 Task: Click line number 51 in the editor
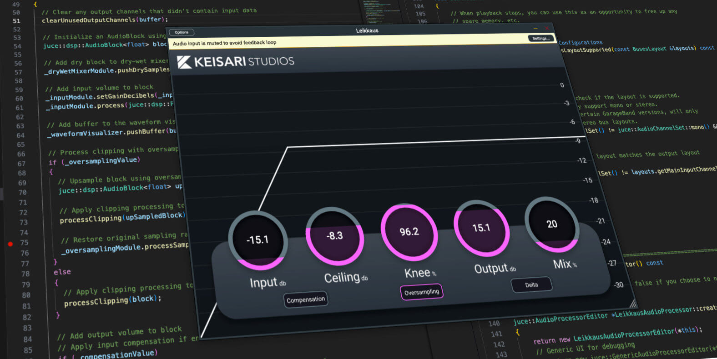[x=16, y=20]
